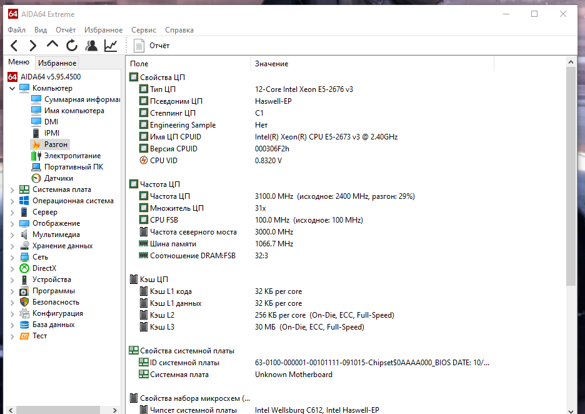Click the Отчёт report document icon
Screen dimensions: 585x414
(x=139, y=46)
